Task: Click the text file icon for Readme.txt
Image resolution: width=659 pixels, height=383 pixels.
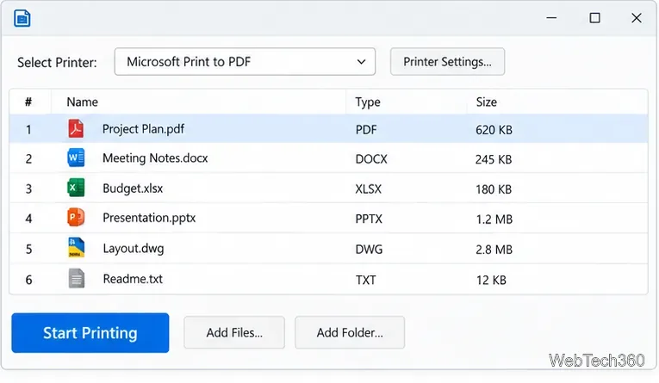Action: point(76,279)
